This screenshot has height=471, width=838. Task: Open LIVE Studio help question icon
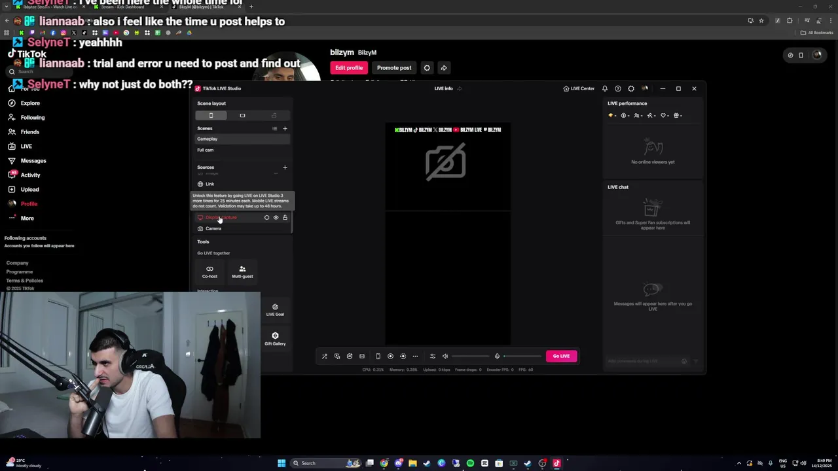pyautogui.click(x=618, y=88)
